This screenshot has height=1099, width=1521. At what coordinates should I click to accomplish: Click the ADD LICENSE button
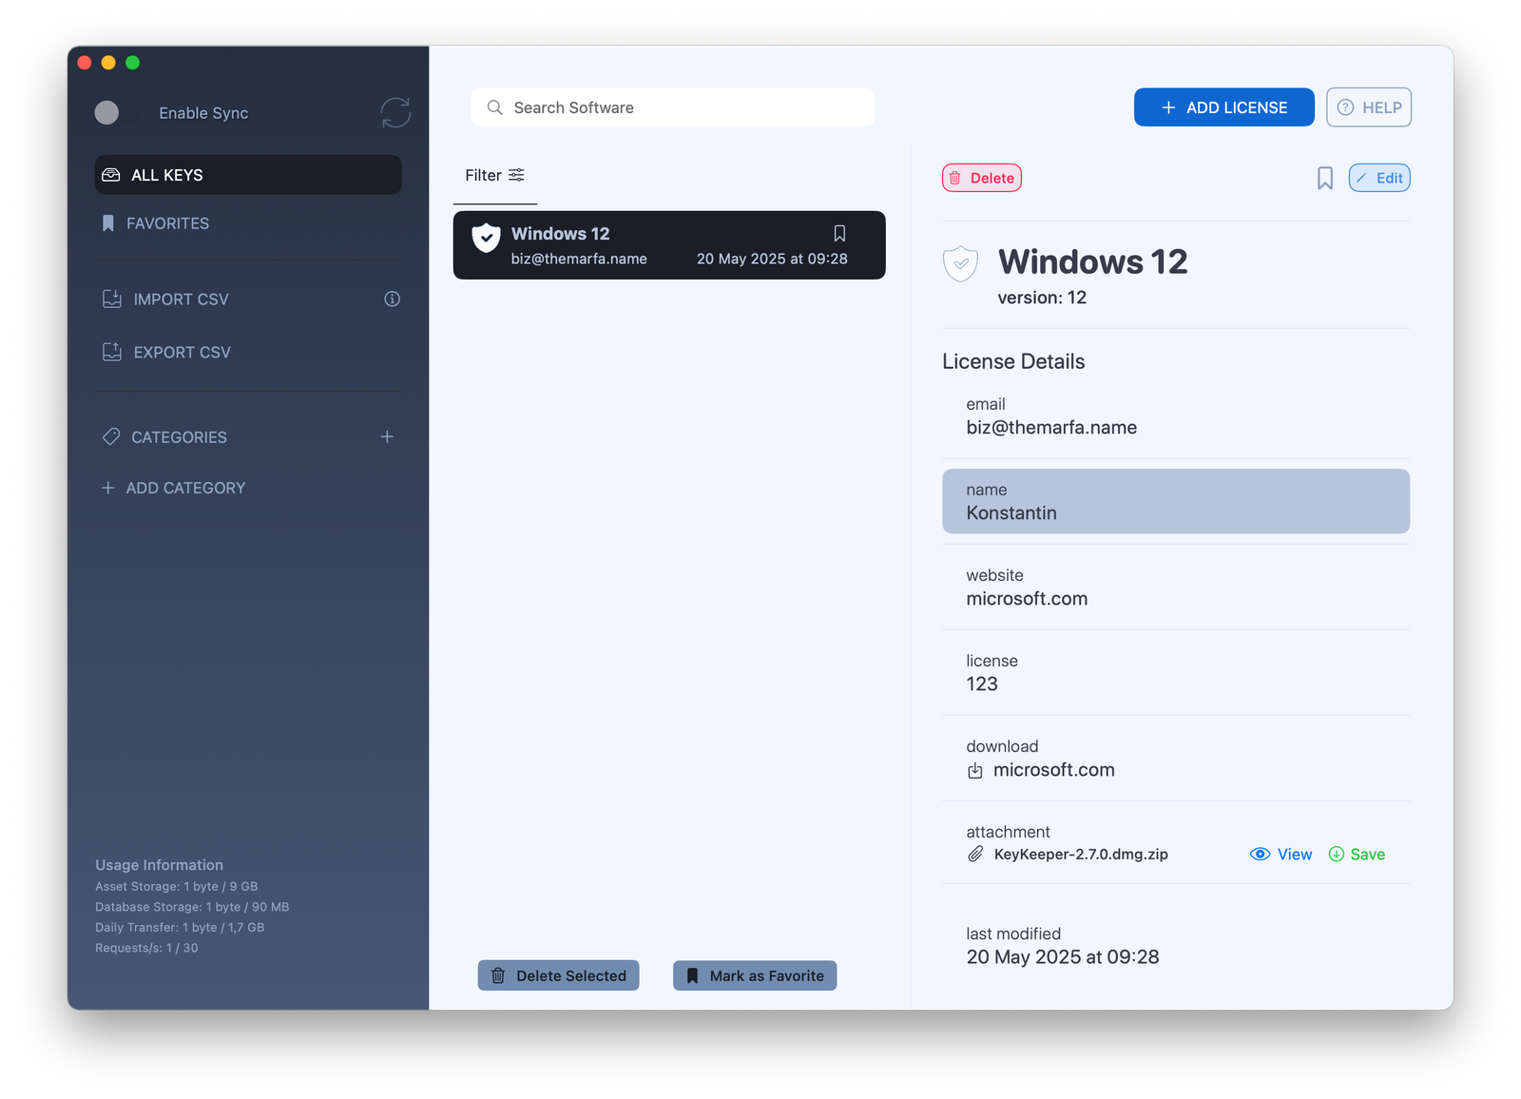[1224, 107]
